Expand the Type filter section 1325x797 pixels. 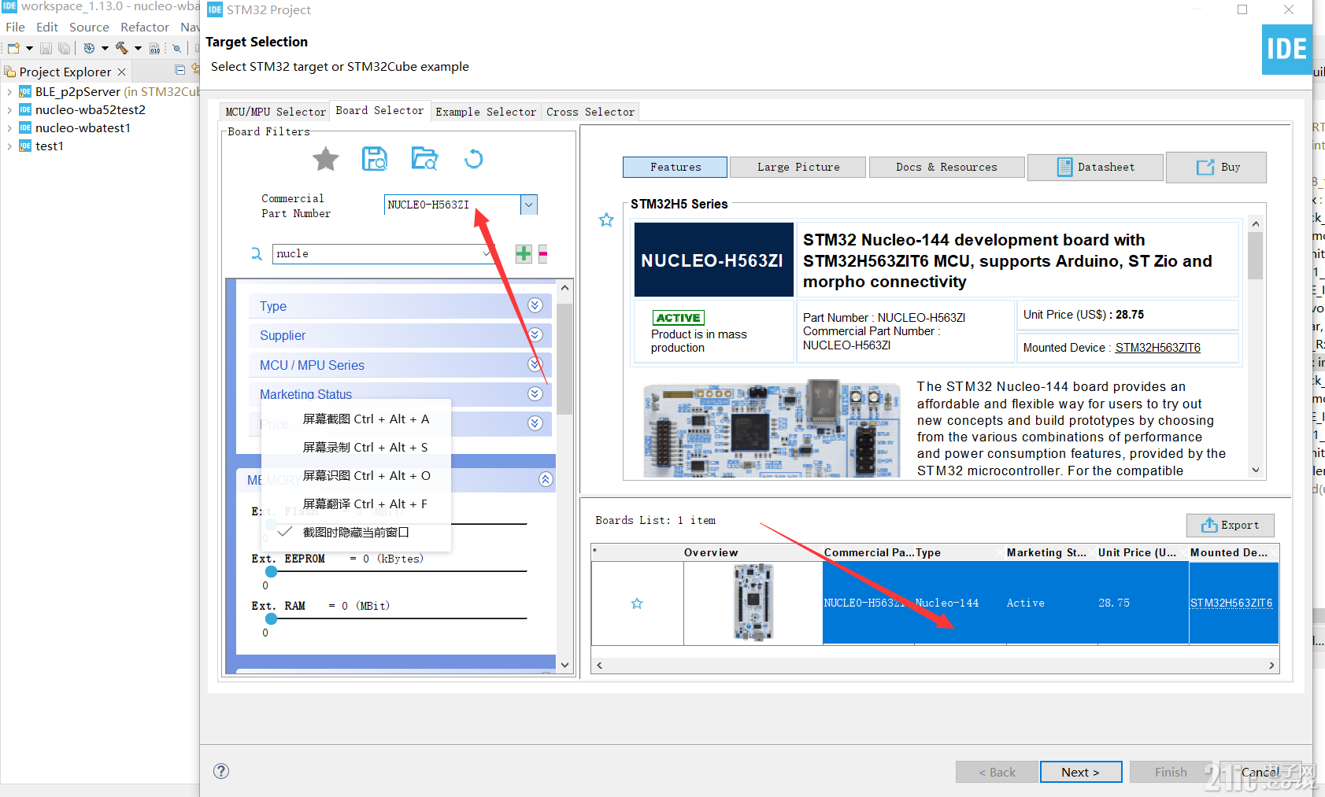[535, 305]
